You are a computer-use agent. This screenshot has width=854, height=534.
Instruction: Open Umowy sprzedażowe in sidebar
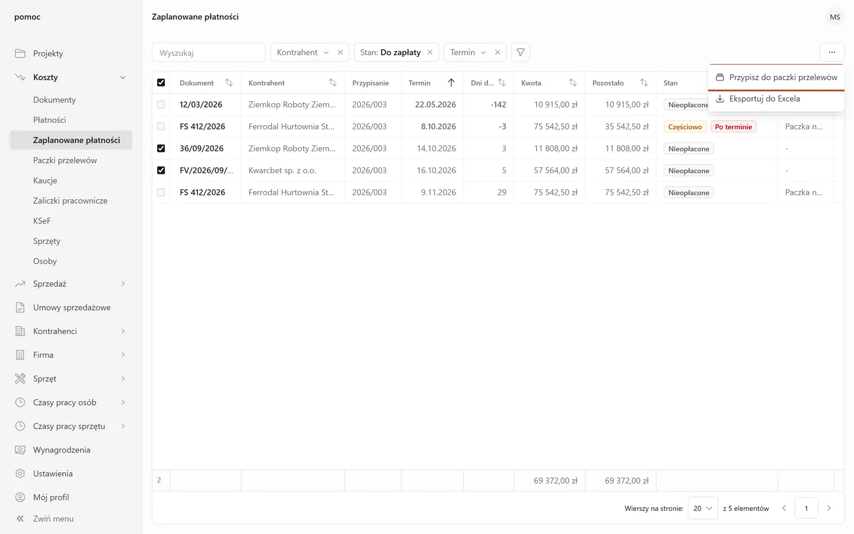click(71, 307)
